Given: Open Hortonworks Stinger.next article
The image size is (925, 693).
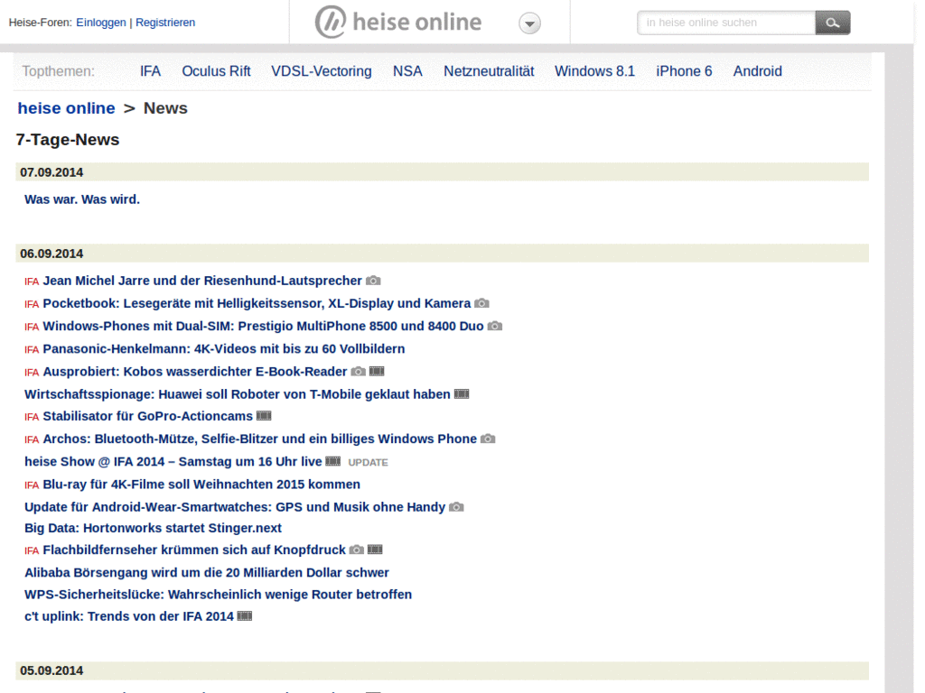Looking at the screenshot, I should pos(153,528).
